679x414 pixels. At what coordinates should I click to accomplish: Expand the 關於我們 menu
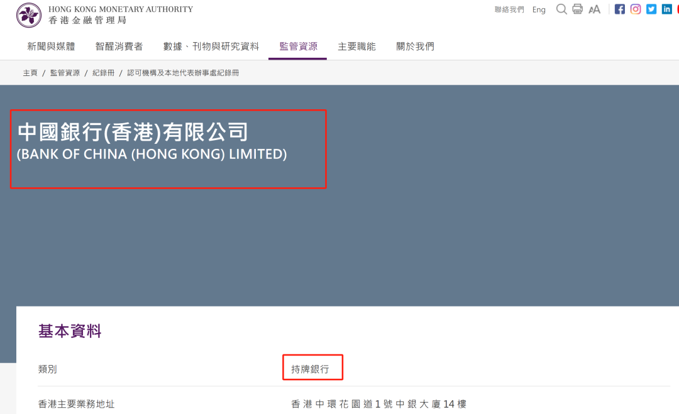click(x=415, y=46)
